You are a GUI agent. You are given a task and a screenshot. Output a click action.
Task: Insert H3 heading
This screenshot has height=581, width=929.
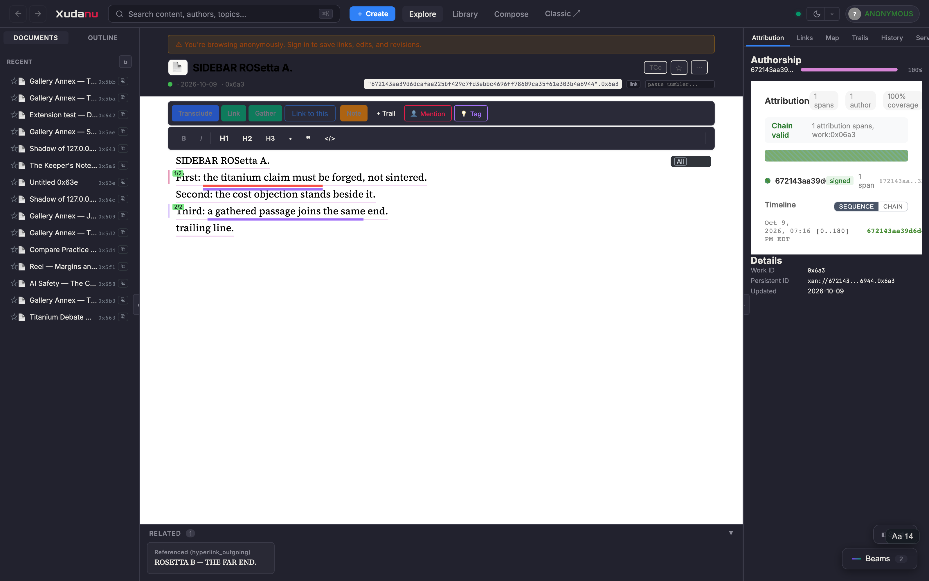tap(270, 138)
